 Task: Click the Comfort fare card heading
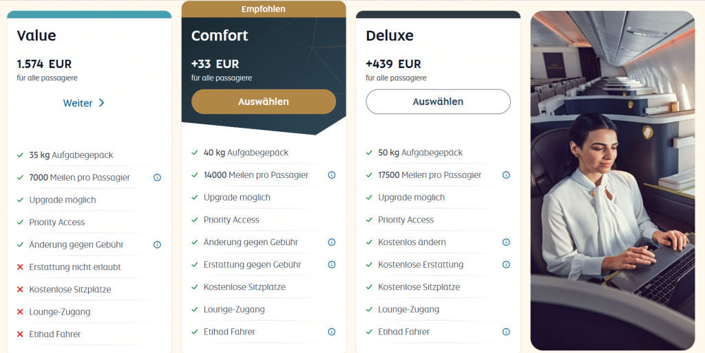tap(220, 36)
